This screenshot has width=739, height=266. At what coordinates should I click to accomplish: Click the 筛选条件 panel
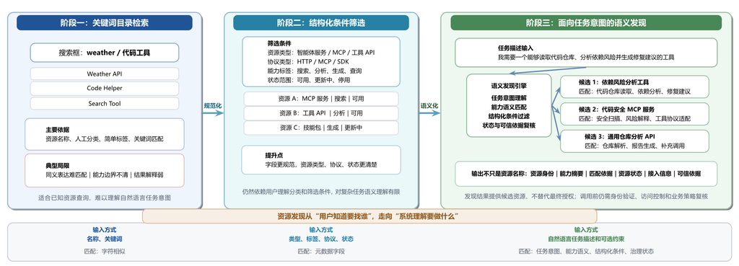pos(321,62)
